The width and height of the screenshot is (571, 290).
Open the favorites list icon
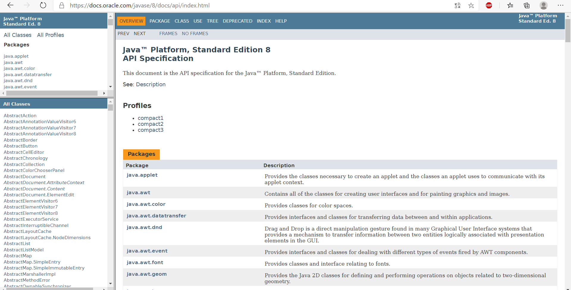510,5
